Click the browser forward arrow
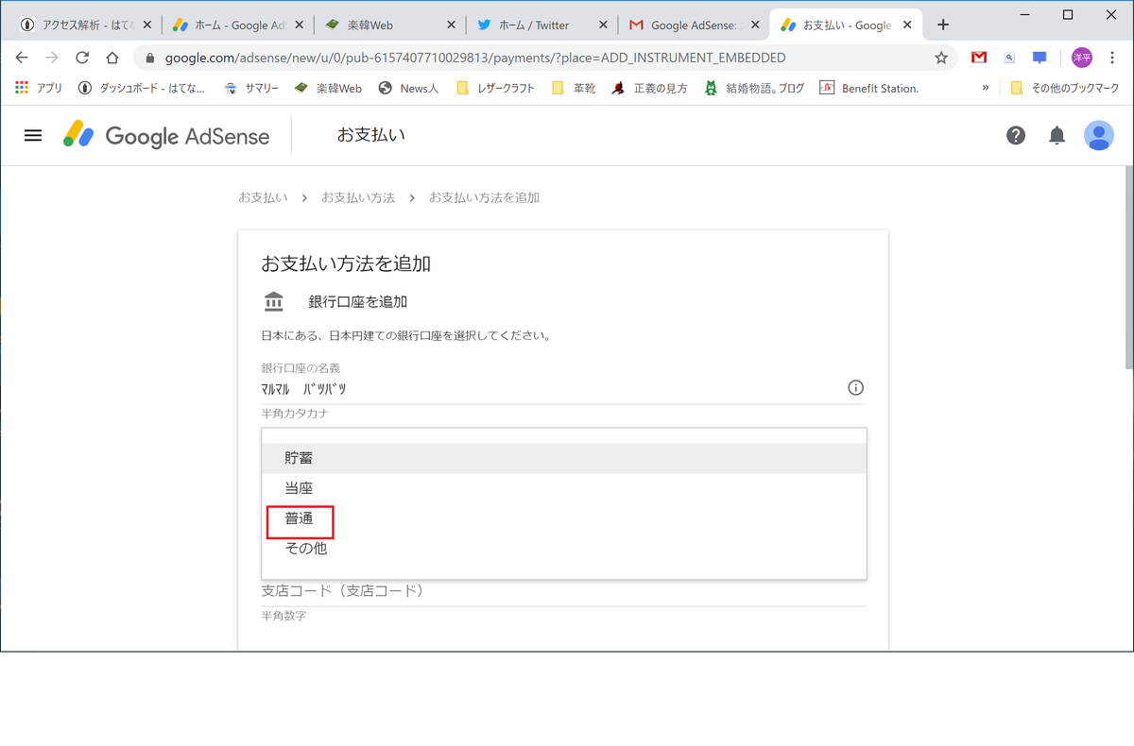 click(52, 58)
